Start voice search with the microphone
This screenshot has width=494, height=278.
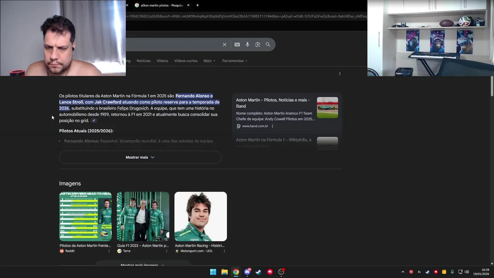(x=247, y=44)
